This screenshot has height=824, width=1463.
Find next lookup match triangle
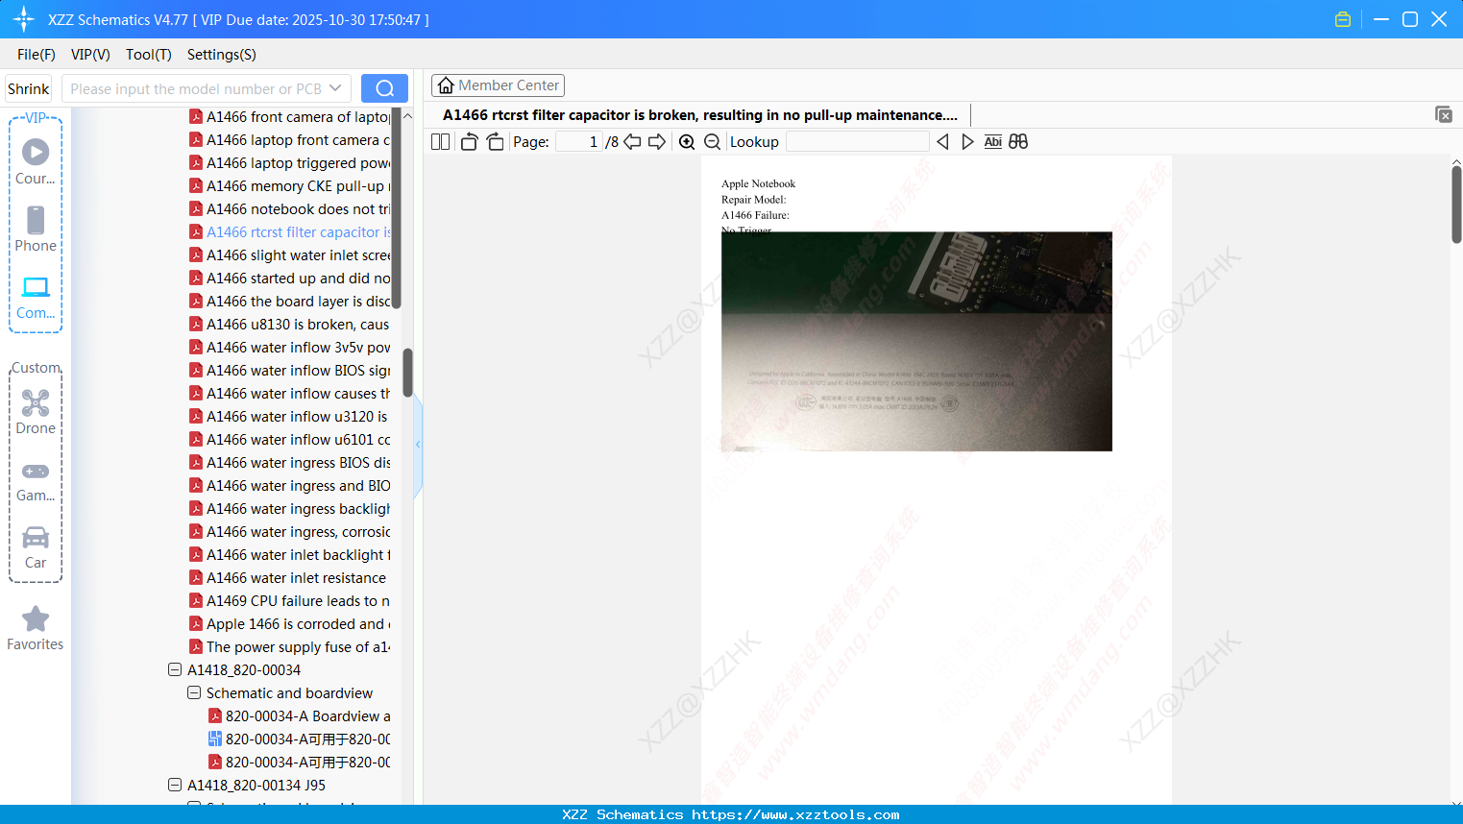pos(967,141)
